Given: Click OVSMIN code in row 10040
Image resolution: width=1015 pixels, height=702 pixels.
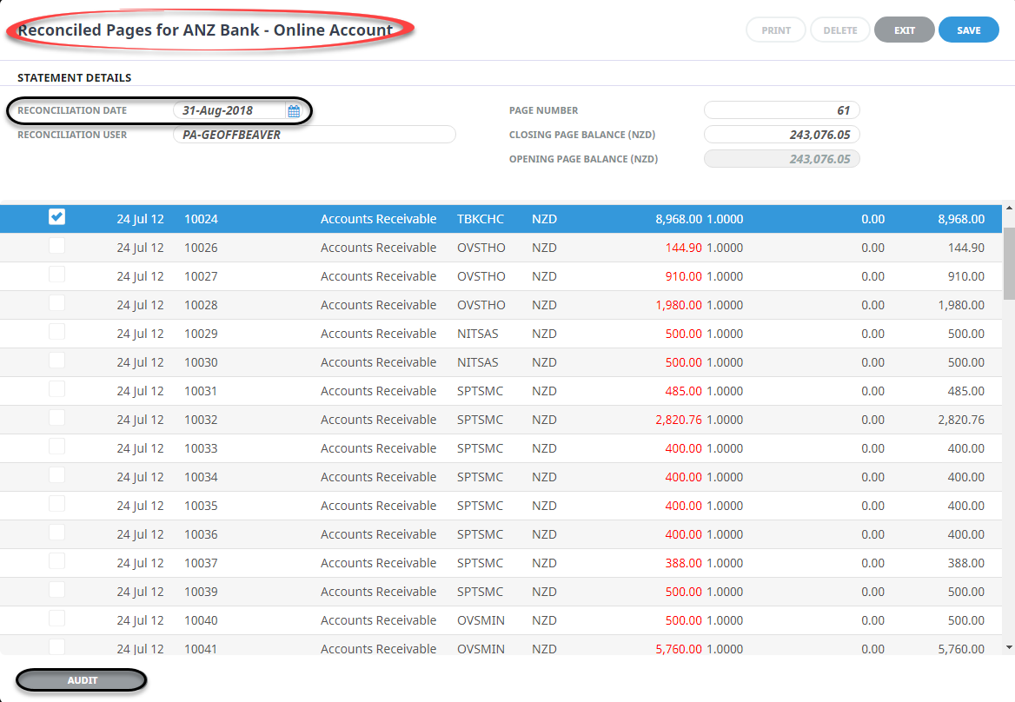Looking at the screenshot, I should coord(481,619).
